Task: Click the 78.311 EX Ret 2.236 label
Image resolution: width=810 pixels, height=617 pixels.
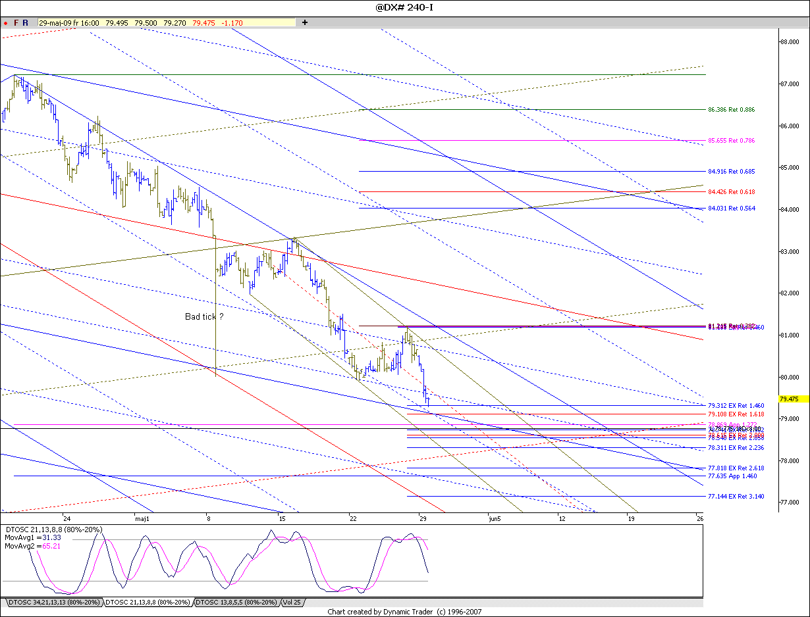Action: click(x=736, y=447)
